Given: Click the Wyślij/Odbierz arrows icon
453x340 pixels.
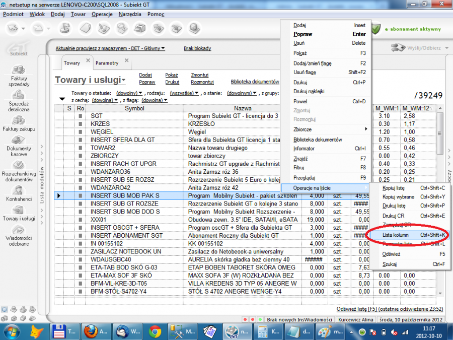Looking at the screenshot, I should [x=398, y=47].
